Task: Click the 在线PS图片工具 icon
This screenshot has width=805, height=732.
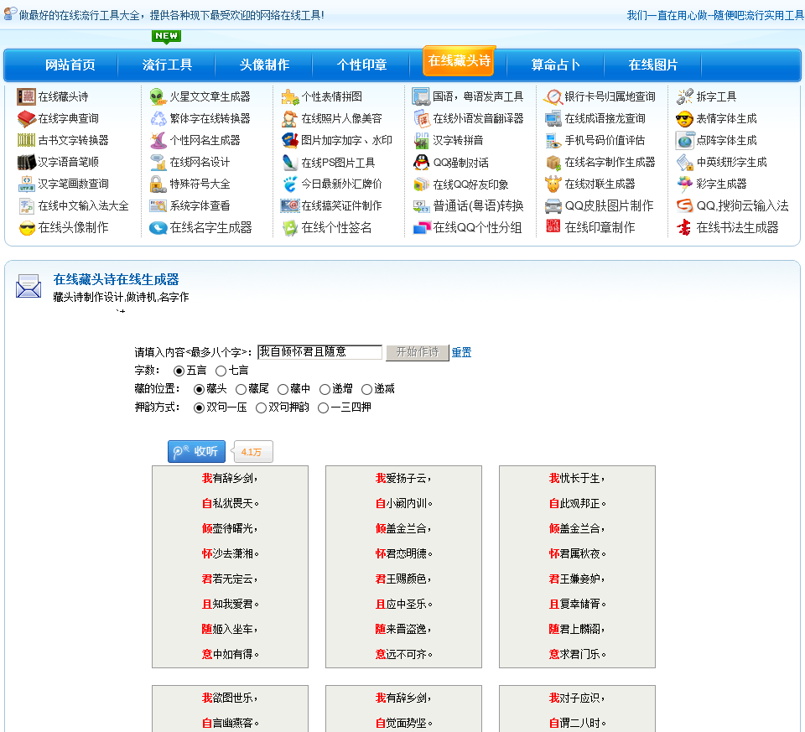Action: pyautogui.click(x=290, y=162)
